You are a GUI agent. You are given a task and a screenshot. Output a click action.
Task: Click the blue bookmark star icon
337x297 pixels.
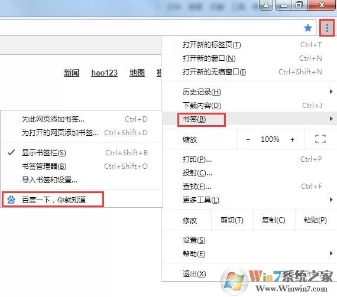coord(308,28)
